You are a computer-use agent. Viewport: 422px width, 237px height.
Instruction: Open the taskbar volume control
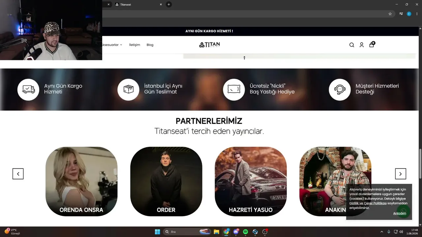(x=401, y=232)
